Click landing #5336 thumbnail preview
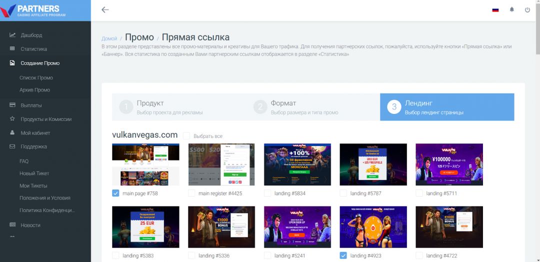The height and width of the screenshot is (262, 540). 221,227
